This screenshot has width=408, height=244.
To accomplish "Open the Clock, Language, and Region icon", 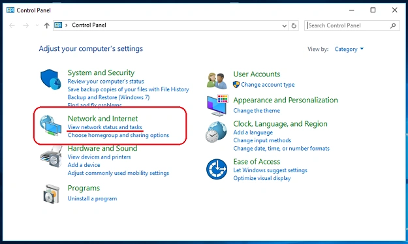I will click(216, 132).
